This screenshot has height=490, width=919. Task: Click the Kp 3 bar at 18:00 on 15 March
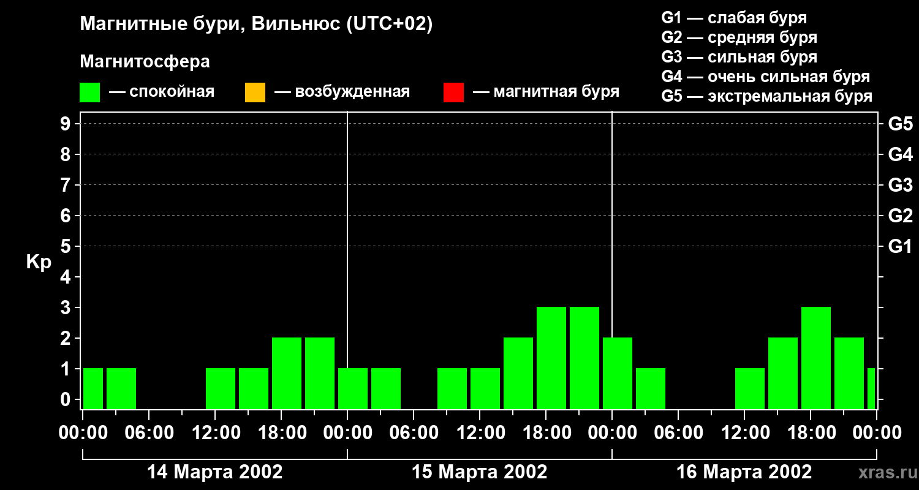coord(551,358)
